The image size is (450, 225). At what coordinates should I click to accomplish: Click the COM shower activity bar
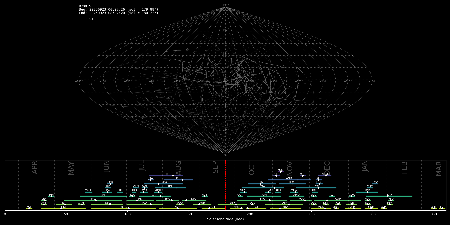pos(338,200)
